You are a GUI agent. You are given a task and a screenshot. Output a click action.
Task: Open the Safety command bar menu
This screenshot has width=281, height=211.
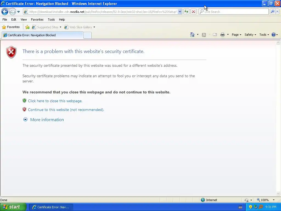[x=250, y=35]
